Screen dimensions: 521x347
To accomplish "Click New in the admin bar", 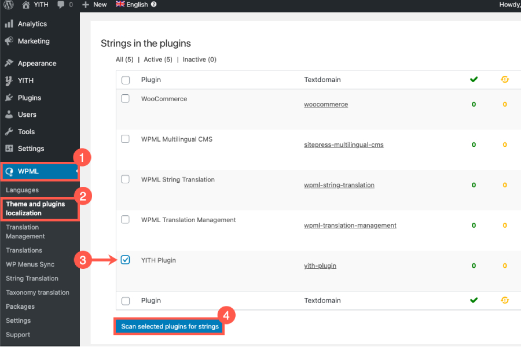I will click(100, 5).
